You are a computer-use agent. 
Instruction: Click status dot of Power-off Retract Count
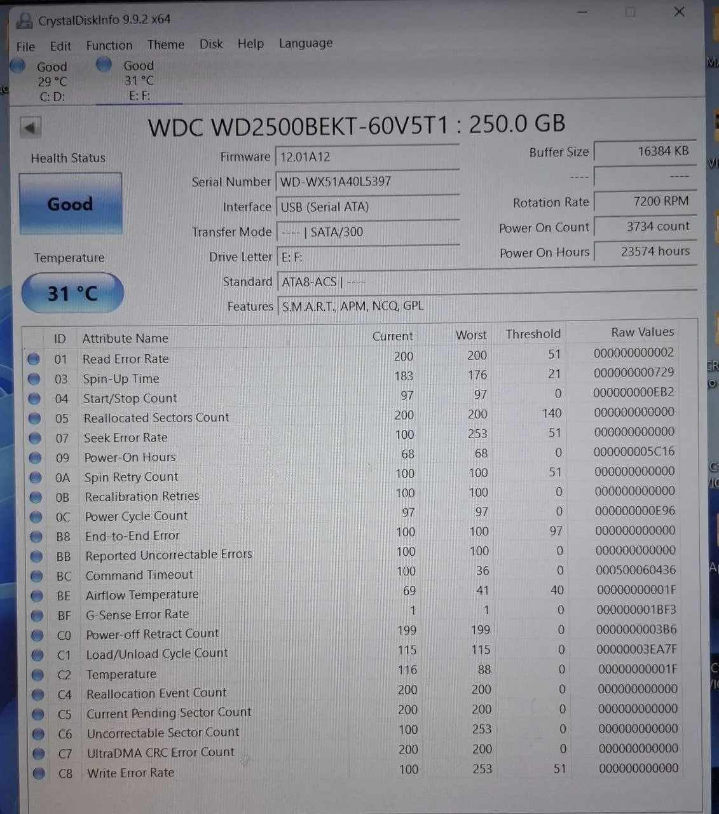[38, 635]
